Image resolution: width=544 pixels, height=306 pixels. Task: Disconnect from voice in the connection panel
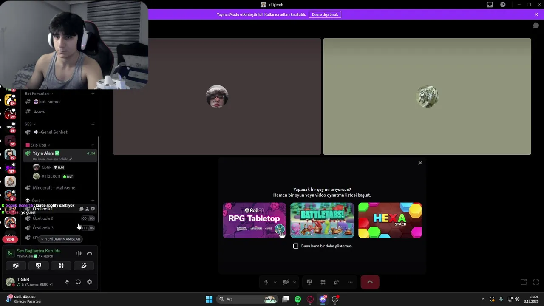90,253
